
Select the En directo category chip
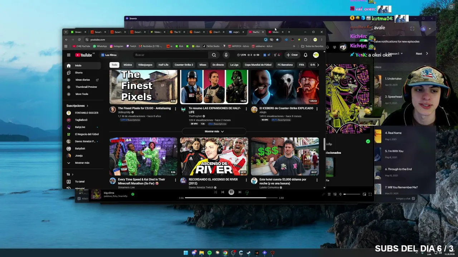218,65
